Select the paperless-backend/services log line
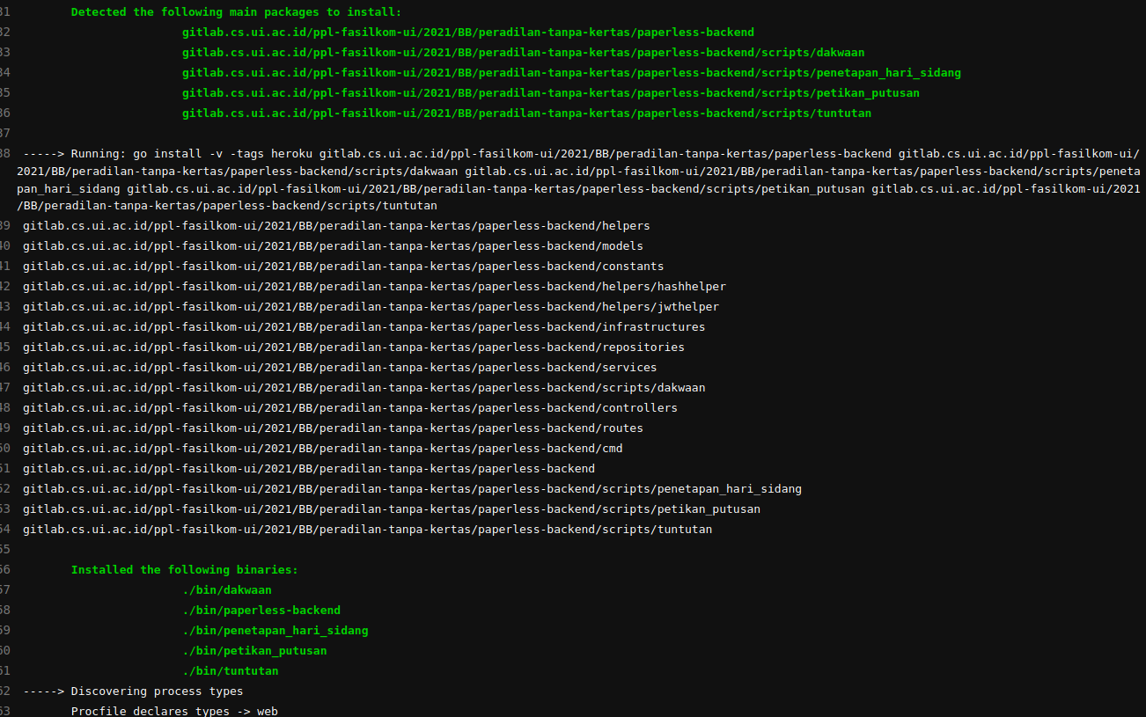The width and height of the screenshot is (1146, 717). pos(340,368)
